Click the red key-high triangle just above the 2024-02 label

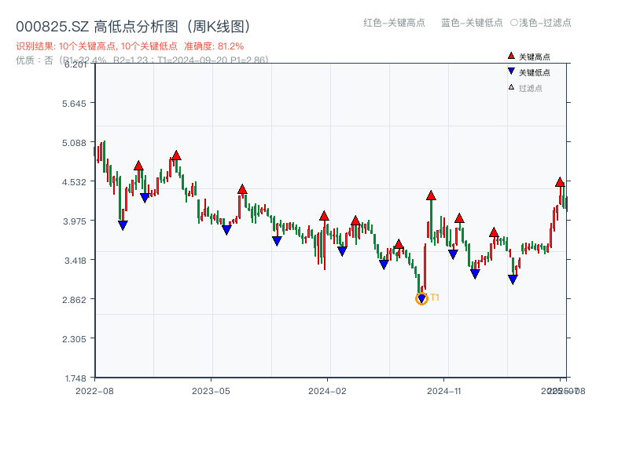click(324, 216)
